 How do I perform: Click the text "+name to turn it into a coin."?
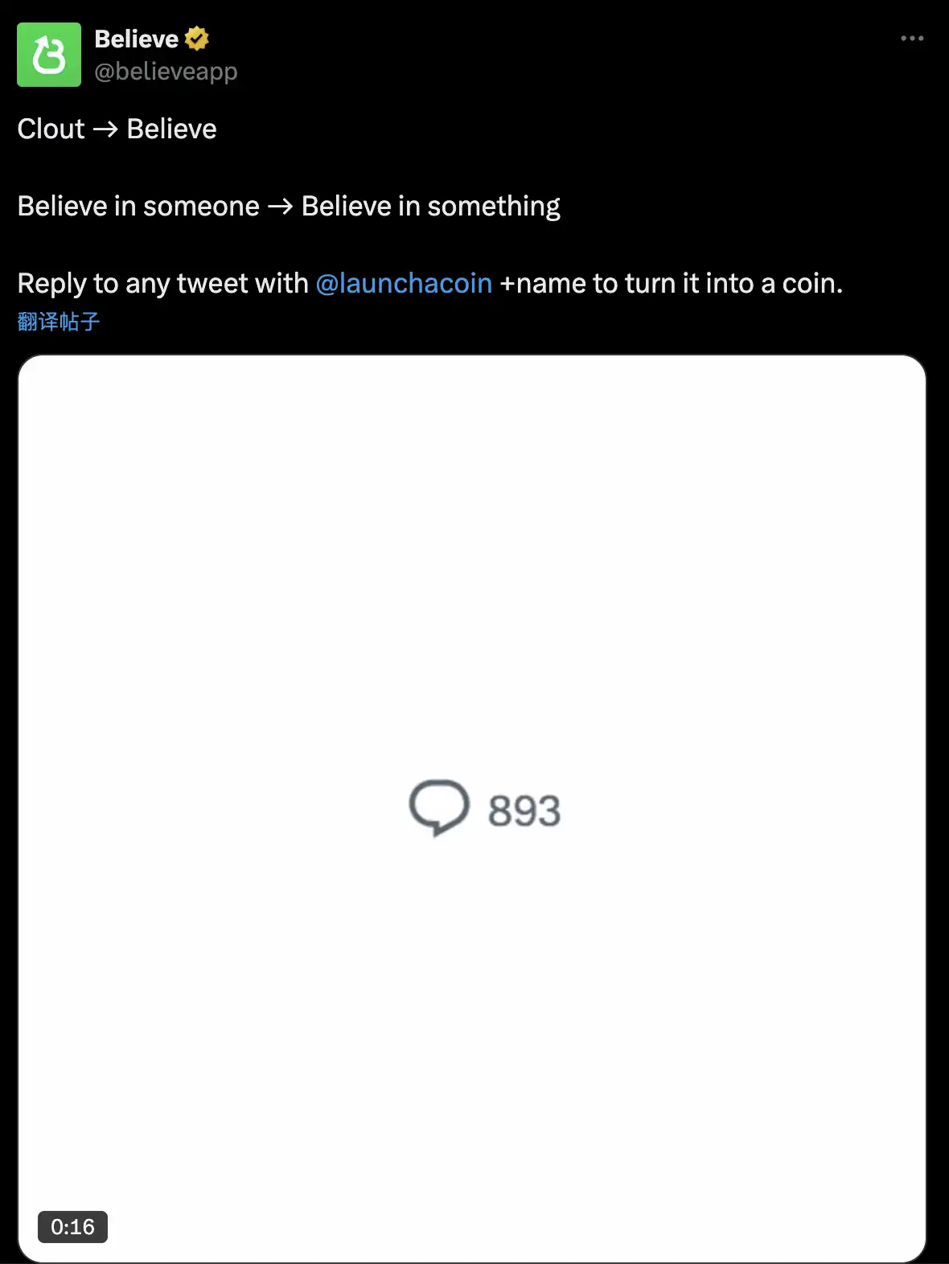[671, 283]
